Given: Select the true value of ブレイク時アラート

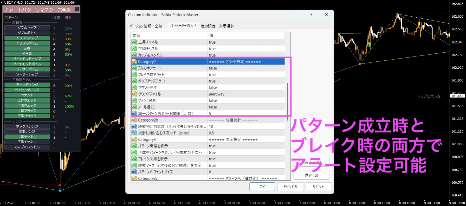Looking at the screenshot, I should [246, 74].
